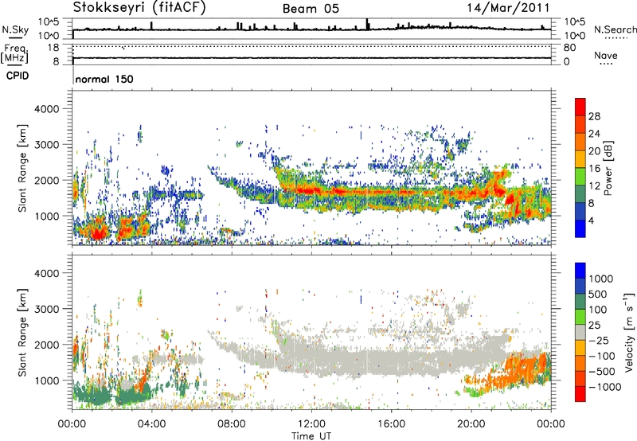Click the Slant Range label of velocity panel
The height and width of the screenshot is (441, 637).
(22, 332)
